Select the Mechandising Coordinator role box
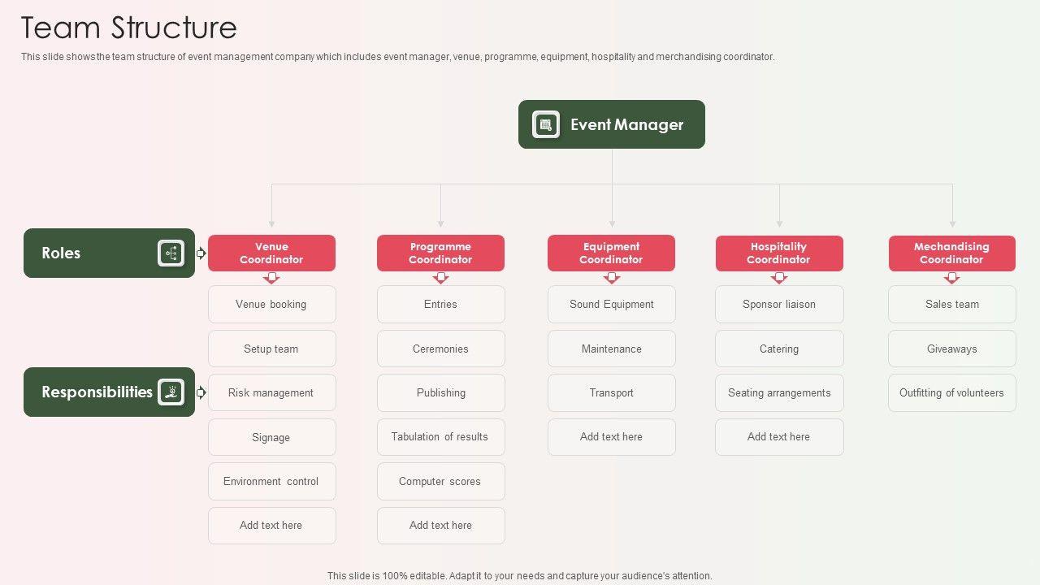1040x585 pixels. (951, 253)
